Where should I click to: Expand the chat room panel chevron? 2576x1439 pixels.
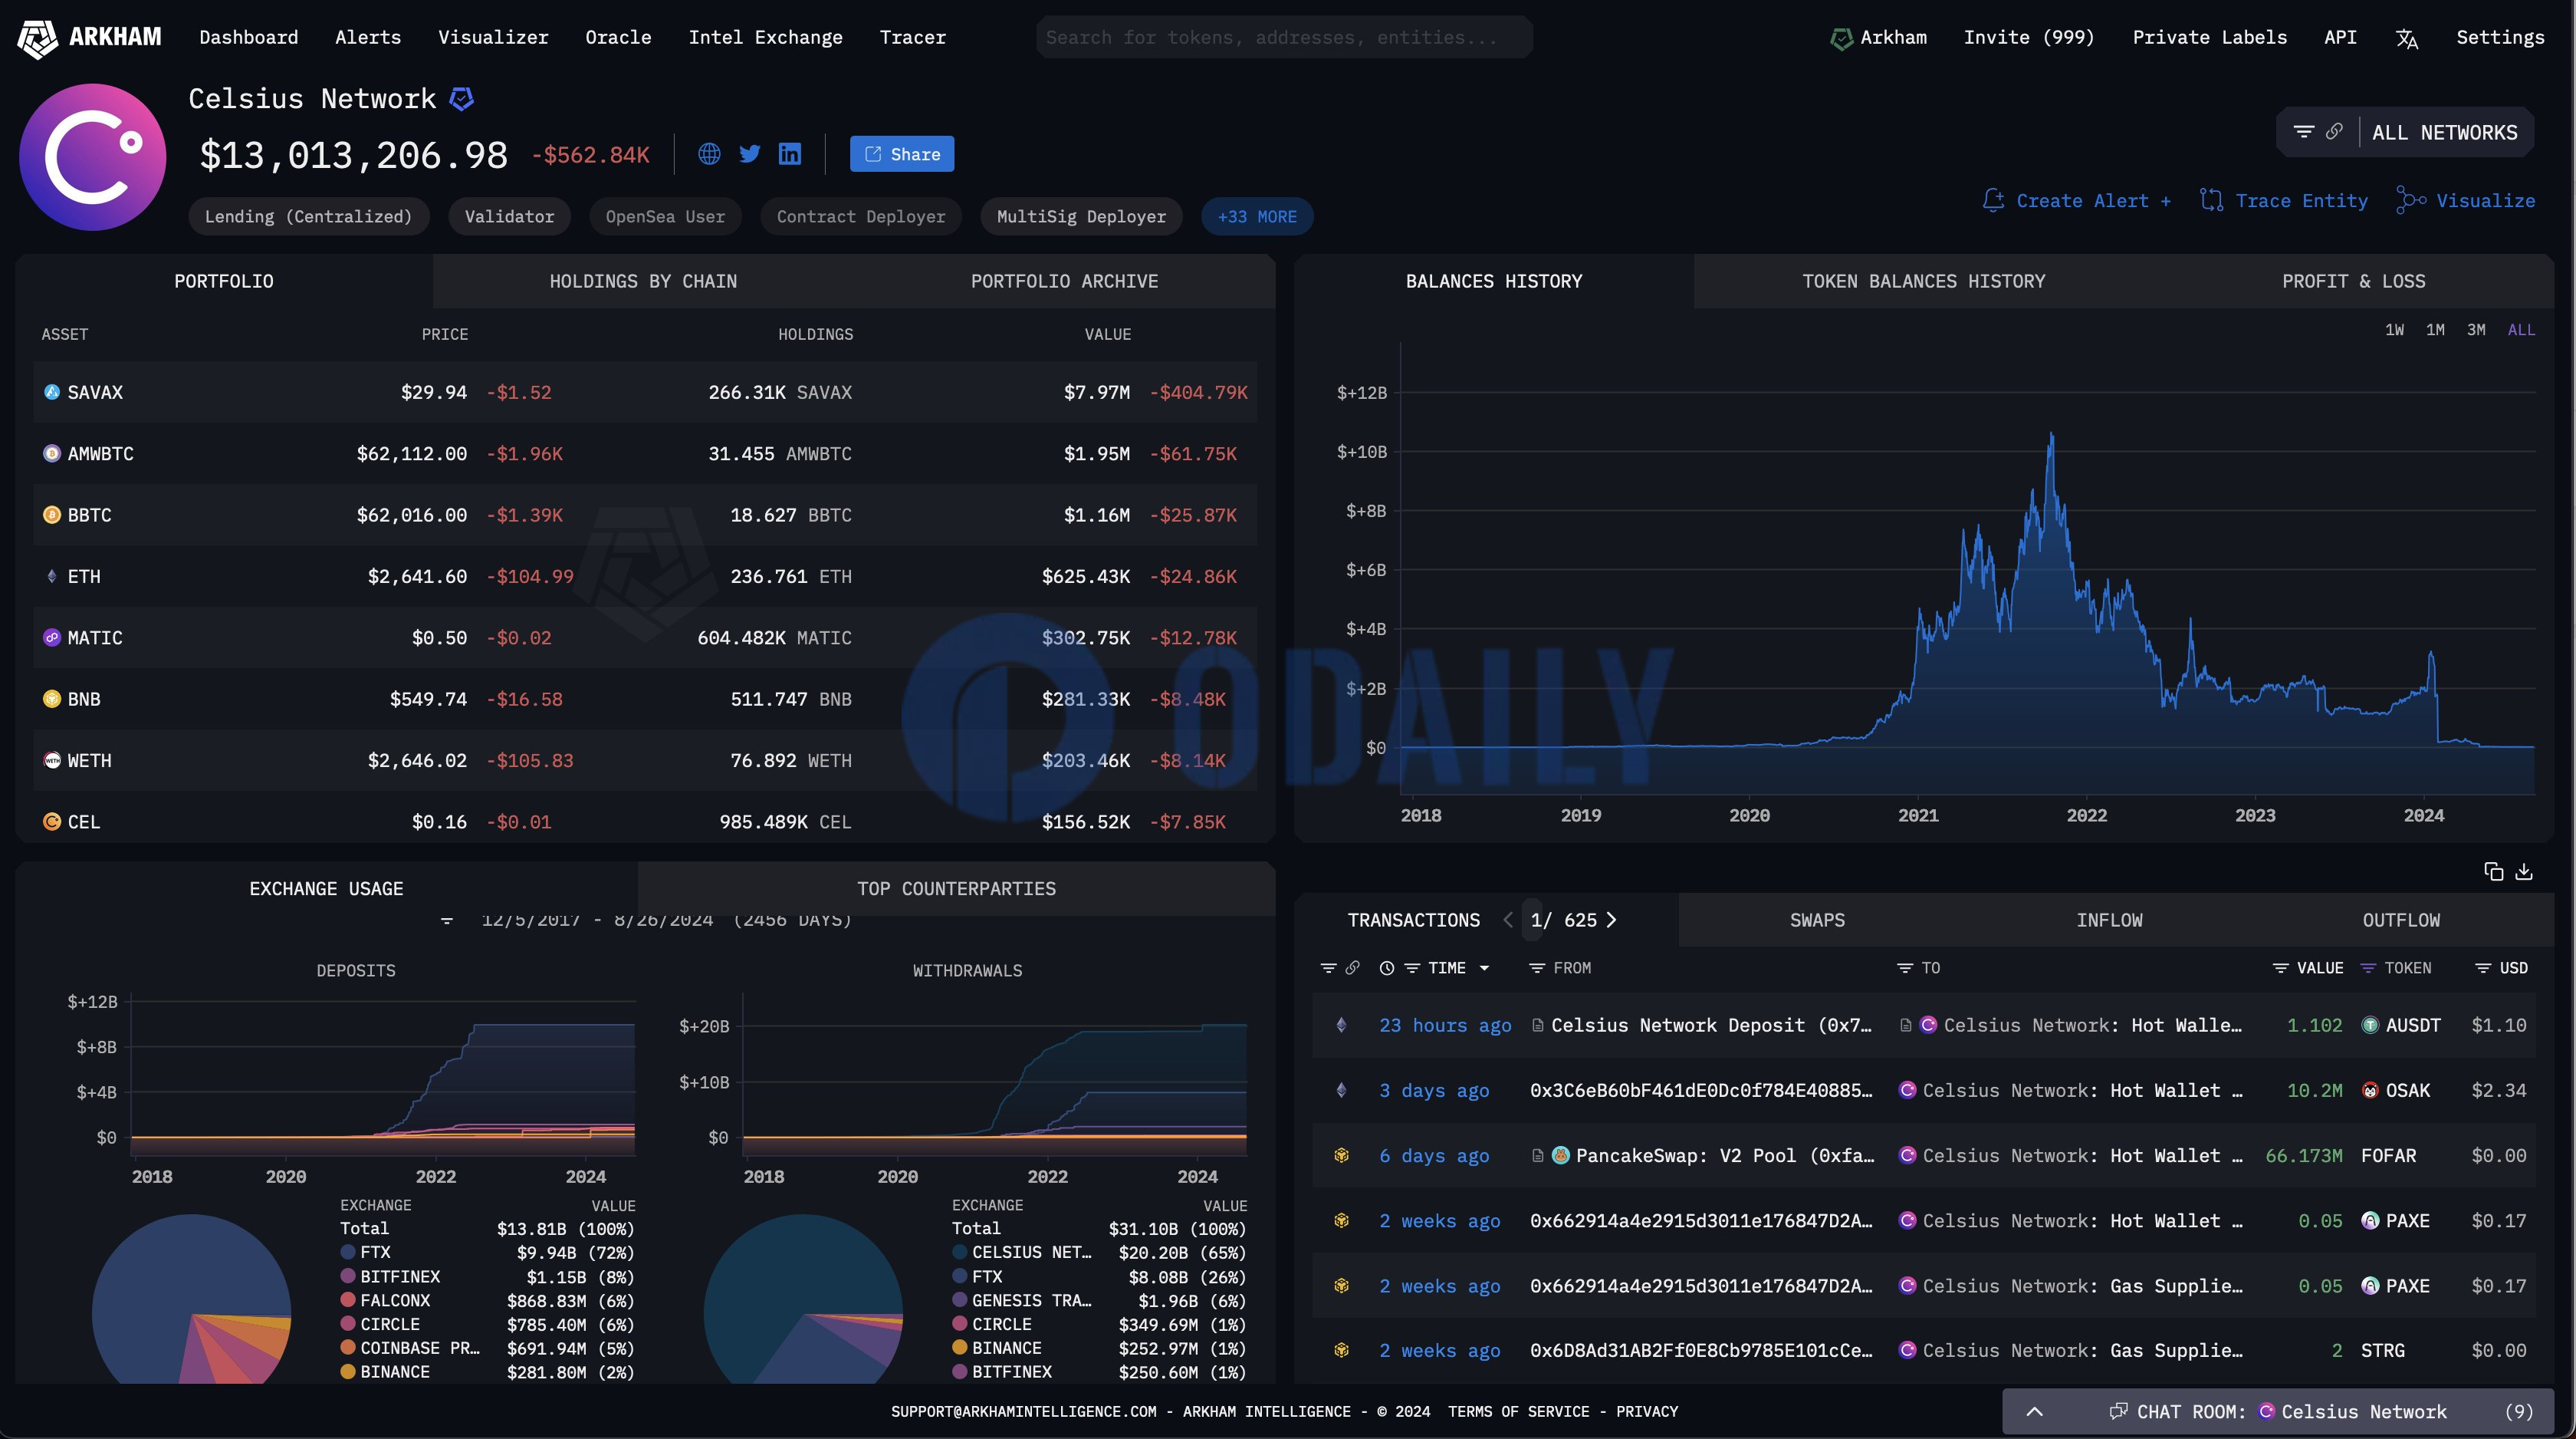click(2034, 1411)
